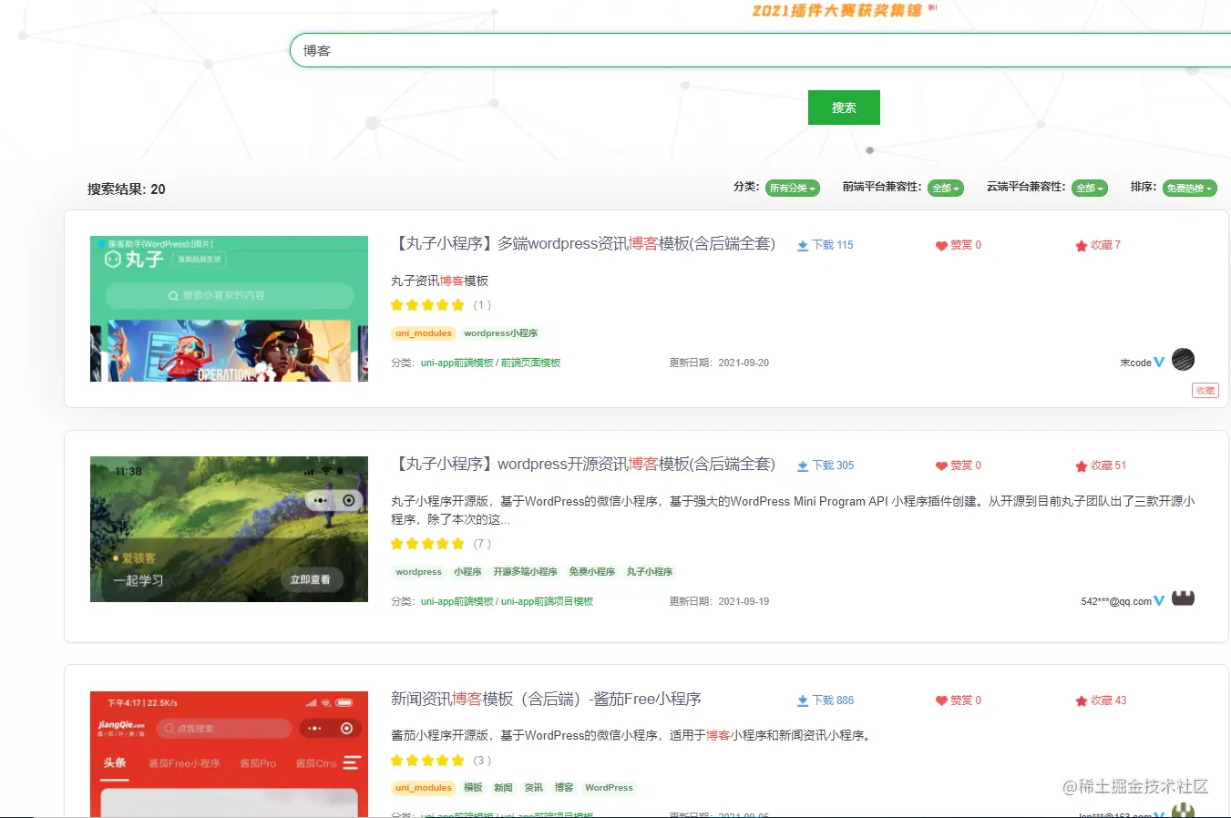Open the landscape 一起学习 thumbnail of the second result
The image size is (1231, 818).
click(229, 529)
